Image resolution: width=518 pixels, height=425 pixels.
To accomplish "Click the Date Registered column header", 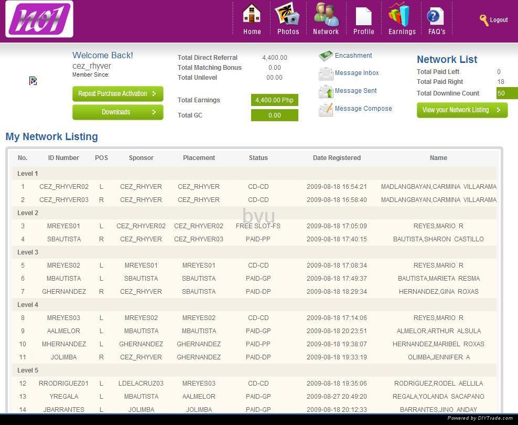I will [x=337, y=158].
